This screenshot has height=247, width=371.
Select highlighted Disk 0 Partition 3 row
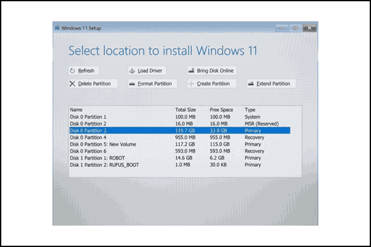(180, 130)
